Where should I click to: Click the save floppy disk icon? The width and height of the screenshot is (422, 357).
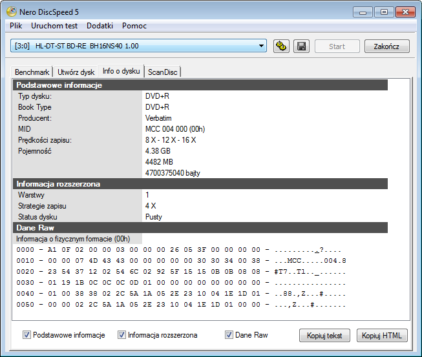301,46
